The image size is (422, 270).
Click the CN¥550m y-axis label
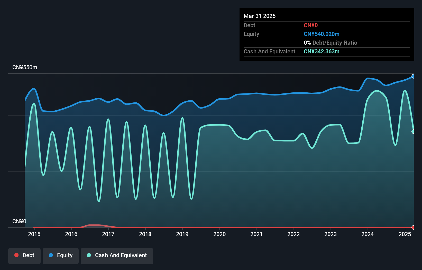[25, 67]
